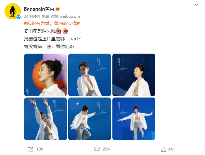Open the Bananain profile avatar
Viewport: 205px width, 155px height.
pos(13,11)
